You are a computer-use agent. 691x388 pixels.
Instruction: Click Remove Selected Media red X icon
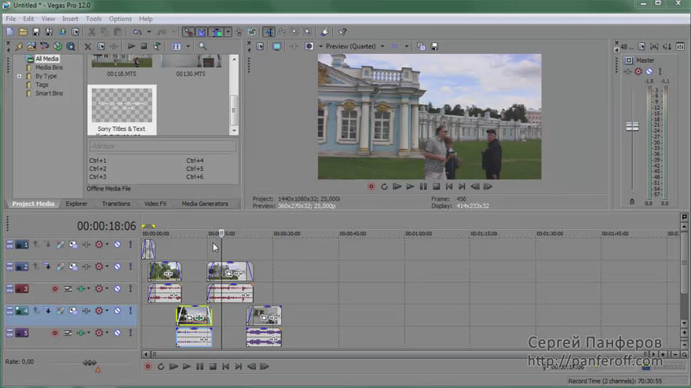[x=88, y=46]
